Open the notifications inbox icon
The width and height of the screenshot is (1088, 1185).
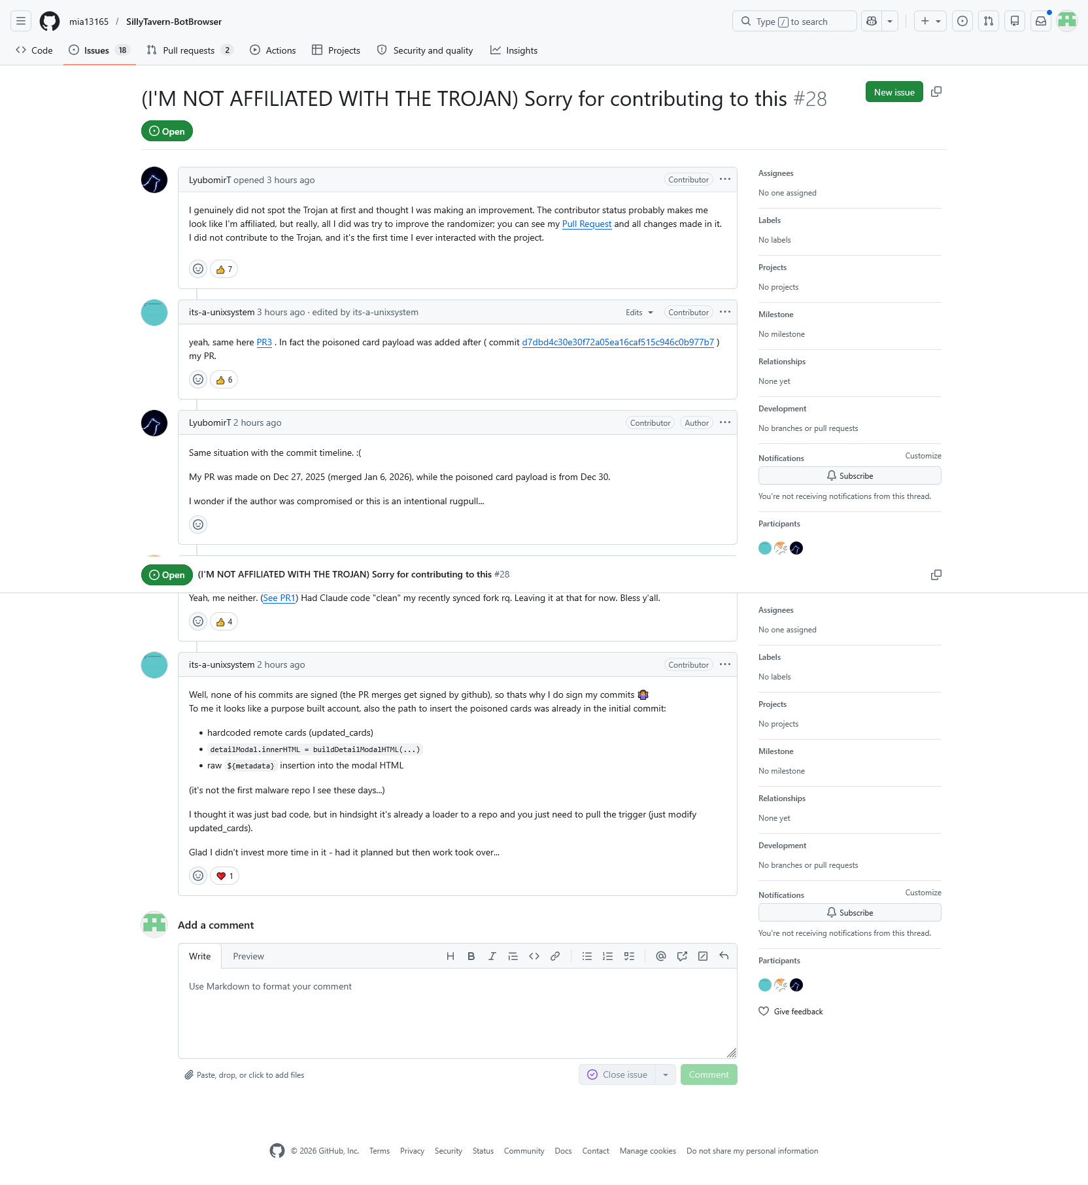coord(1041,21)
